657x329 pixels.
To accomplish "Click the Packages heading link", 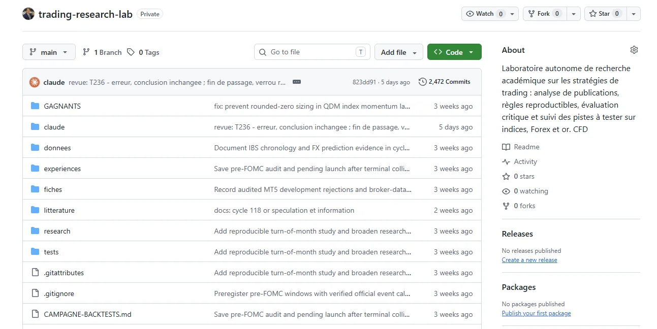I will pos(519,287).
